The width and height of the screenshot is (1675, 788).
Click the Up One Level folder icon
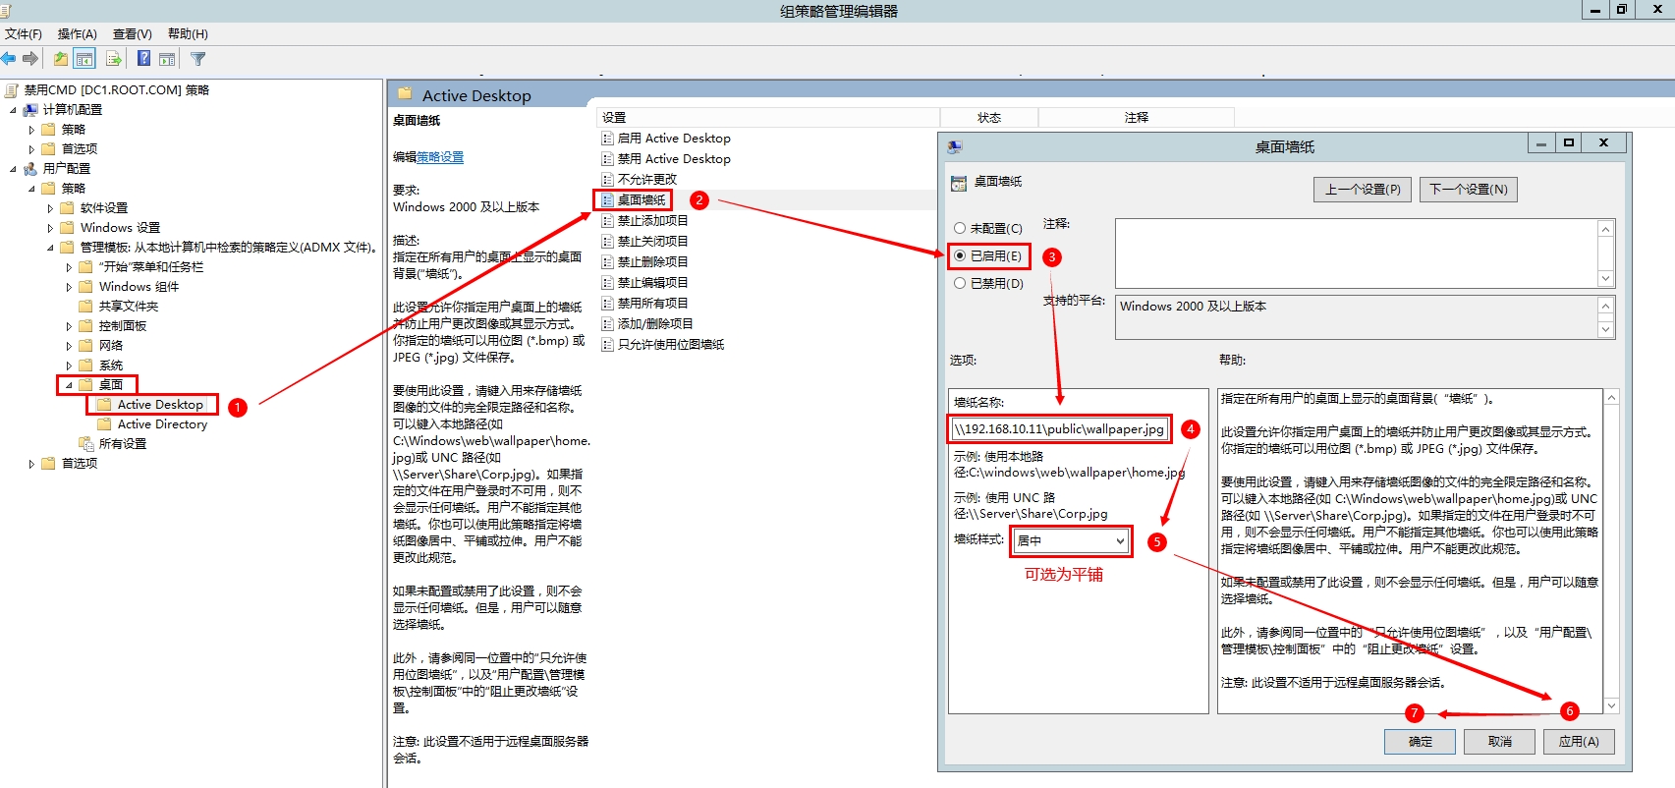[61, 59]
